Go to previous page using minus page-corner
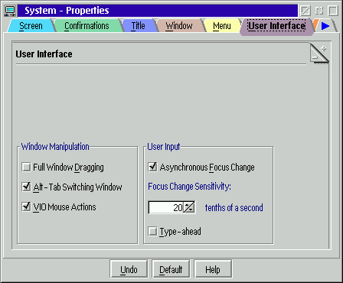343x283 pixels. (315, 58)
